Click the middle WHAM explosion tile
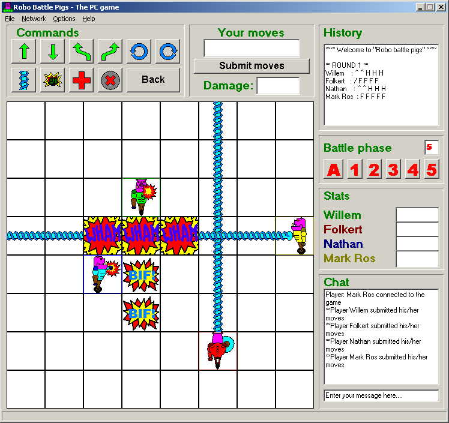The image size is (449, 423). point(141,236)
